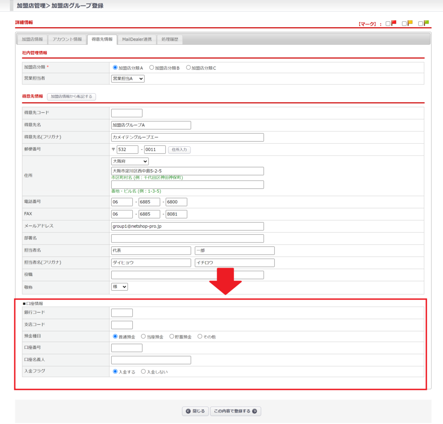Tick the checkbox beside the red flag
443x424 pixels.
(x=388, y=24)
